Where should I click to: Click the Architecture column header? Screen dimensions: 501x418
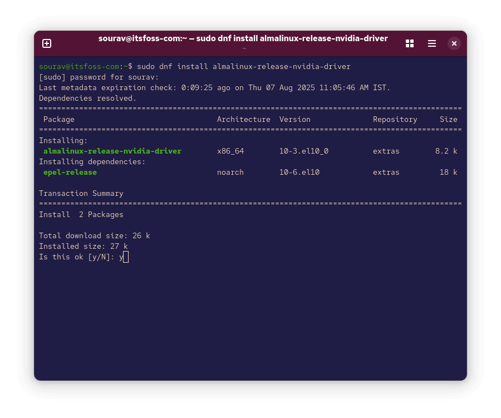(243, 119)
